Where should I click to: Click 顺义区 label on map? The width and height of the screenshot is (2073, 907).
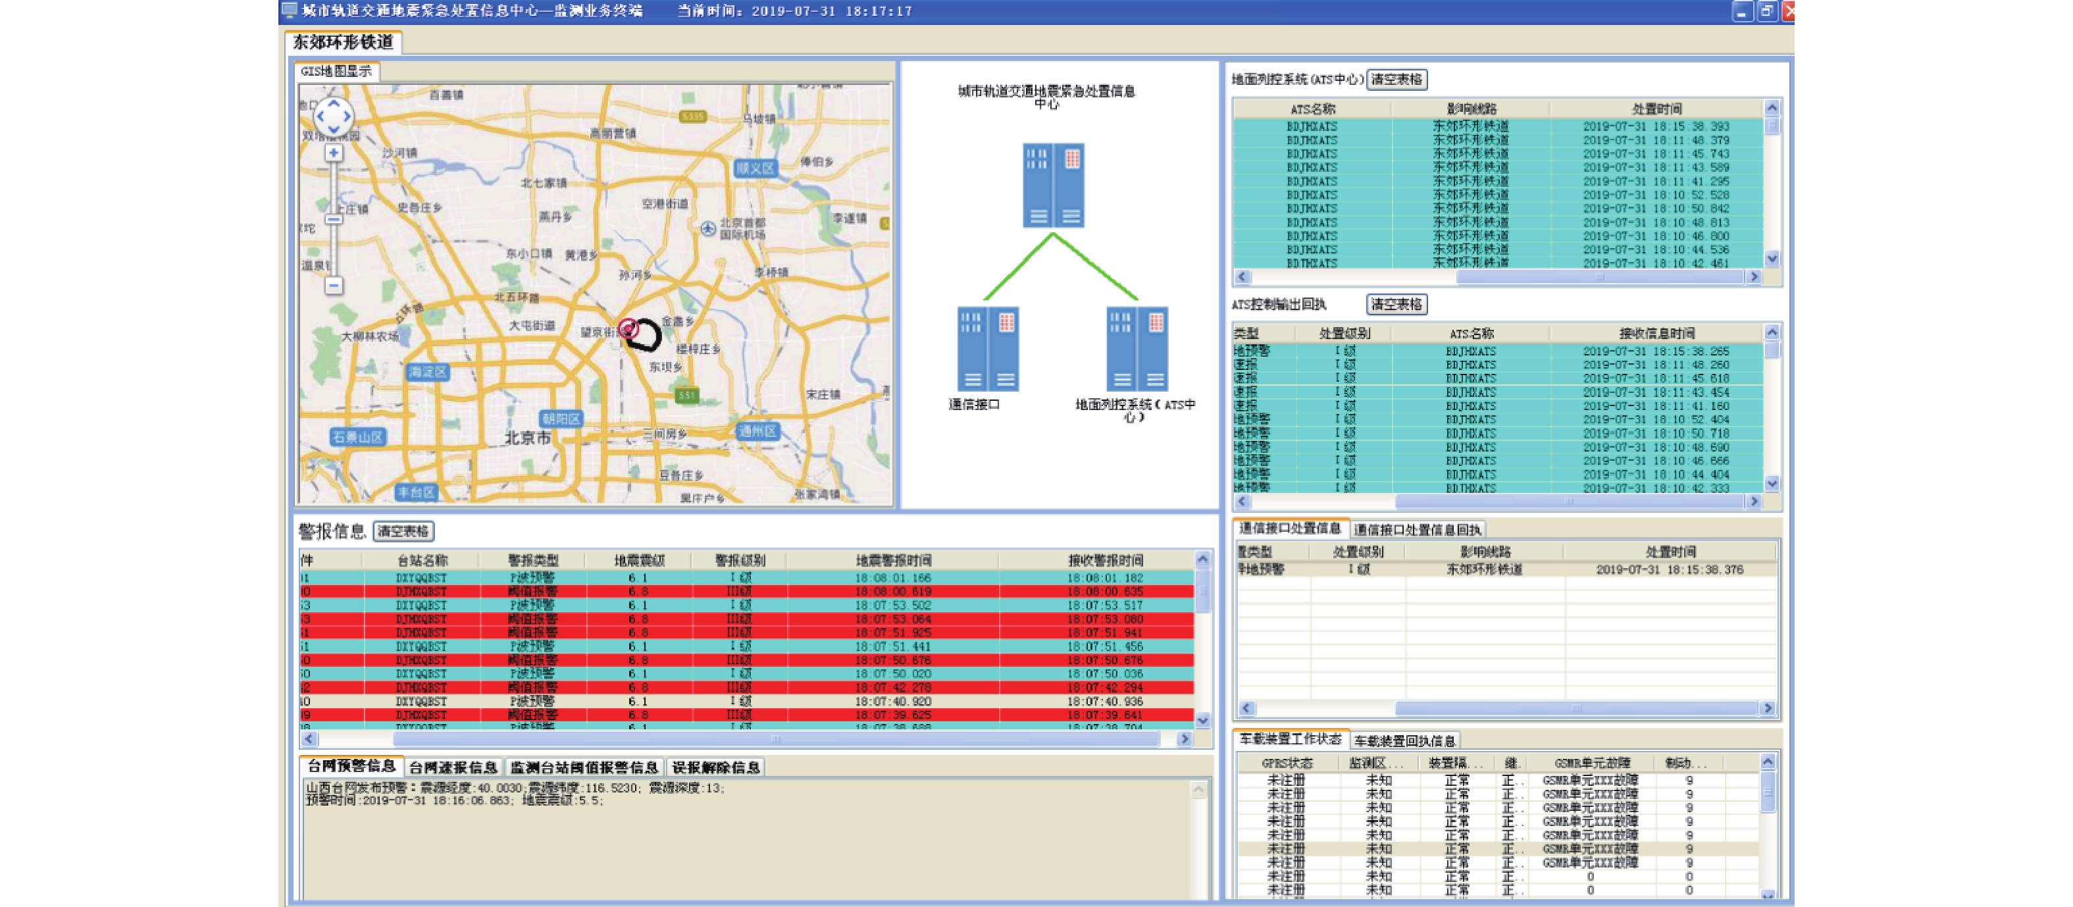755,168
